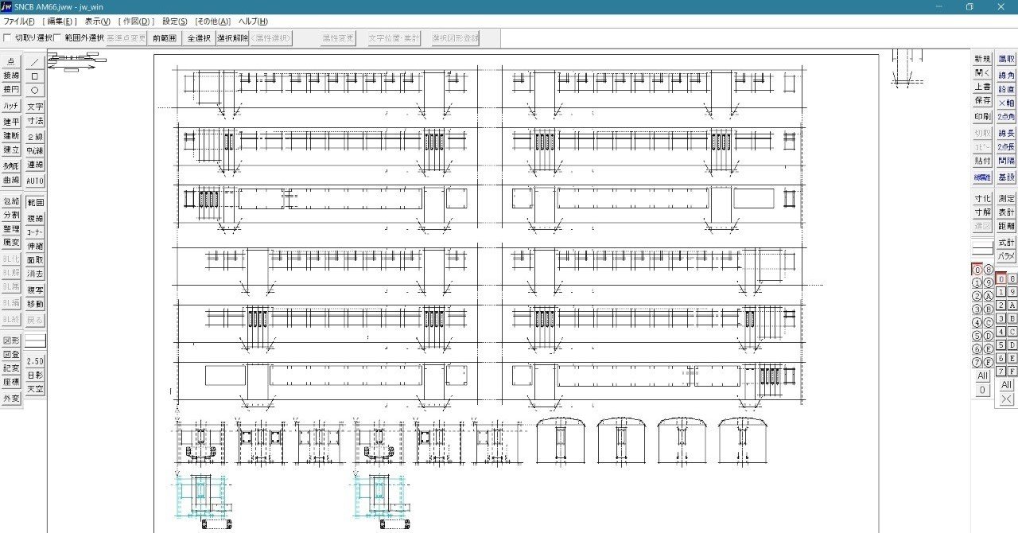The width and height of the screenshot is (1018, 533).
Task: Open the 編集(E) menu
Action: (x=60, y=21)
